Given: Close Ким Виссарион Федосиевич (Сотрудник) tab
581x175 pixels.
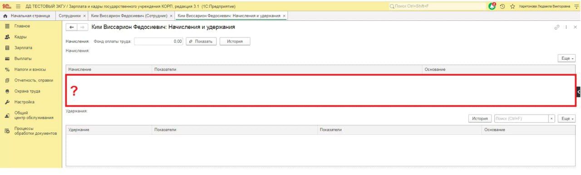Looking at the screenshot, I should (x=171, y=16).
